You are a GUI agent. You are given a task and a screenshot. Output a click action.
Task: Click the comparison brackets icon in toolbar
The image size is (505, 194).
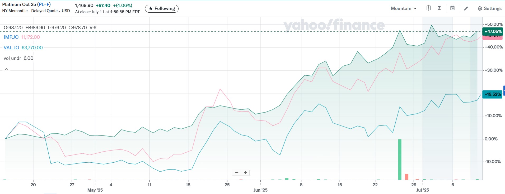click(x=428, y=8)
